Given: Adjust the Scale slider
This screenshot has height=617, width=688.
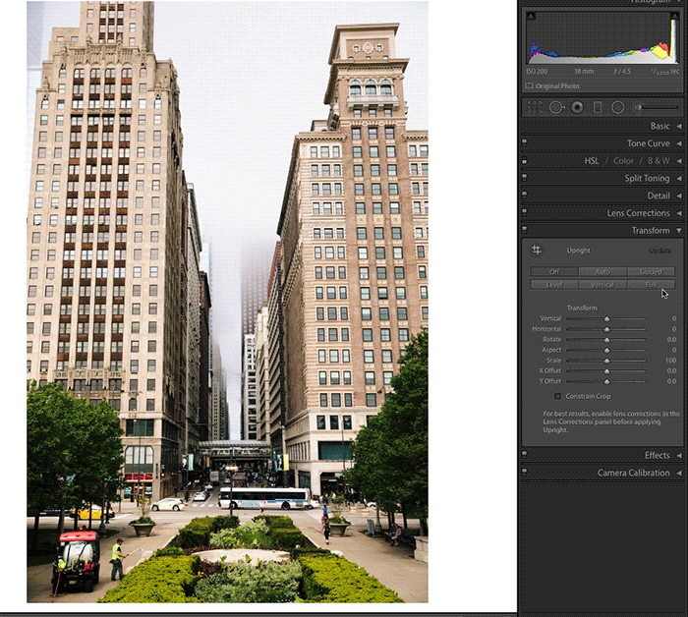Looking at the screenshot, I should point(606,361).
